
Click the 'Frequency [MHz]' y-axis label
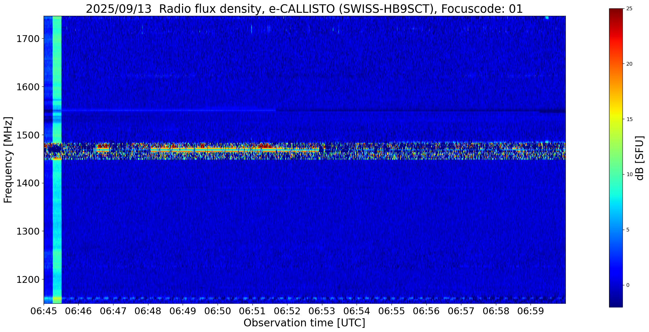8,160
